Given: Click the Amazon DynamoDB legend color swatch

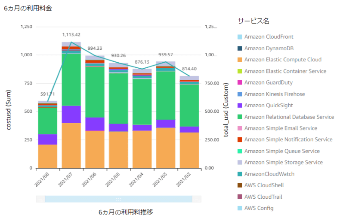Looking at the screenshot, I should 240,48.
